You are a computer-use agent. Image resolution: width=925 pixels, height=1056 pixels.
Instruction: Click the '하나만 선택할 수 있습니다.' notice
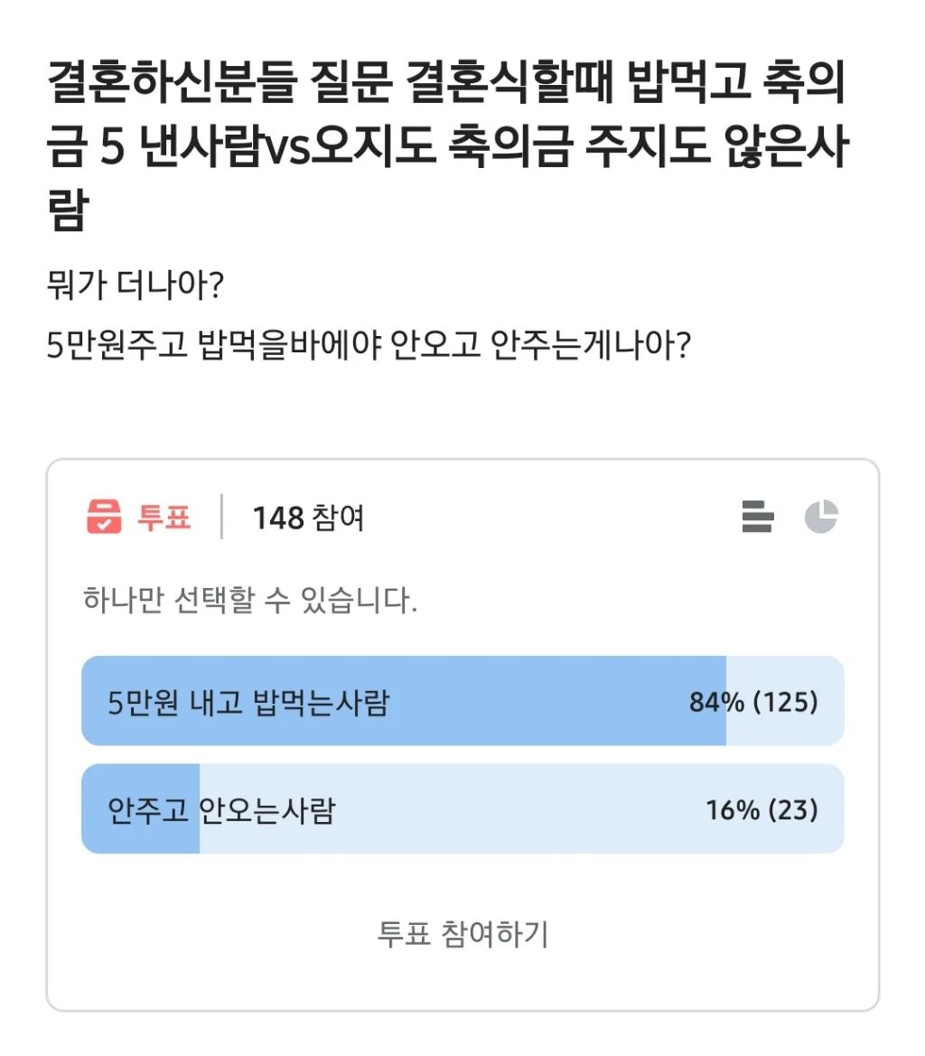click(x=249, y=599)
